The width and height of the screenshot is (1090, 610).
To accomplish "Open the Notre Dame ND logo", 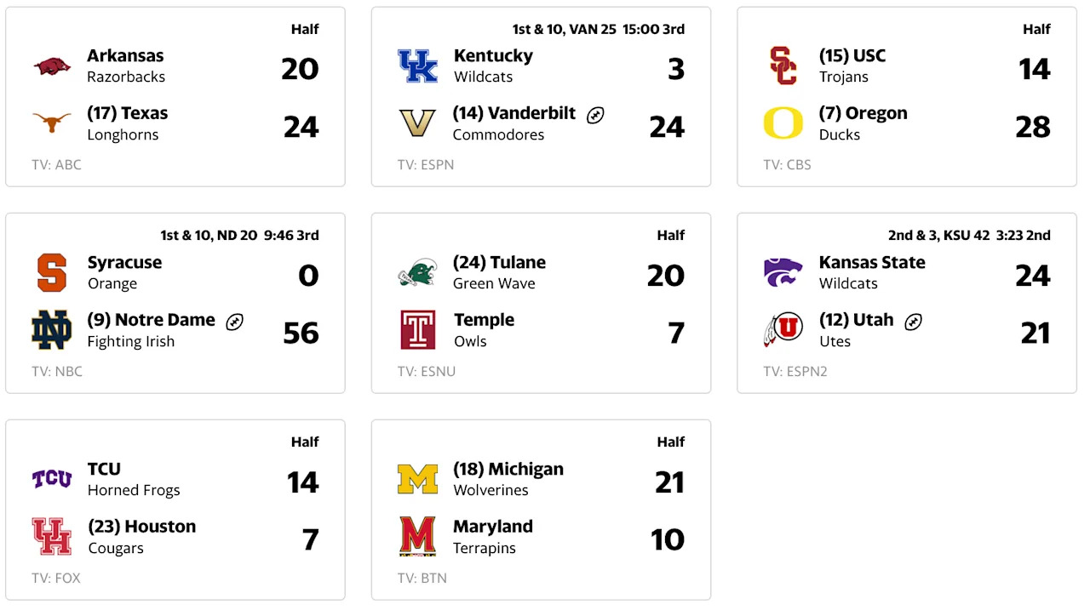I will (x=52, y=330).
